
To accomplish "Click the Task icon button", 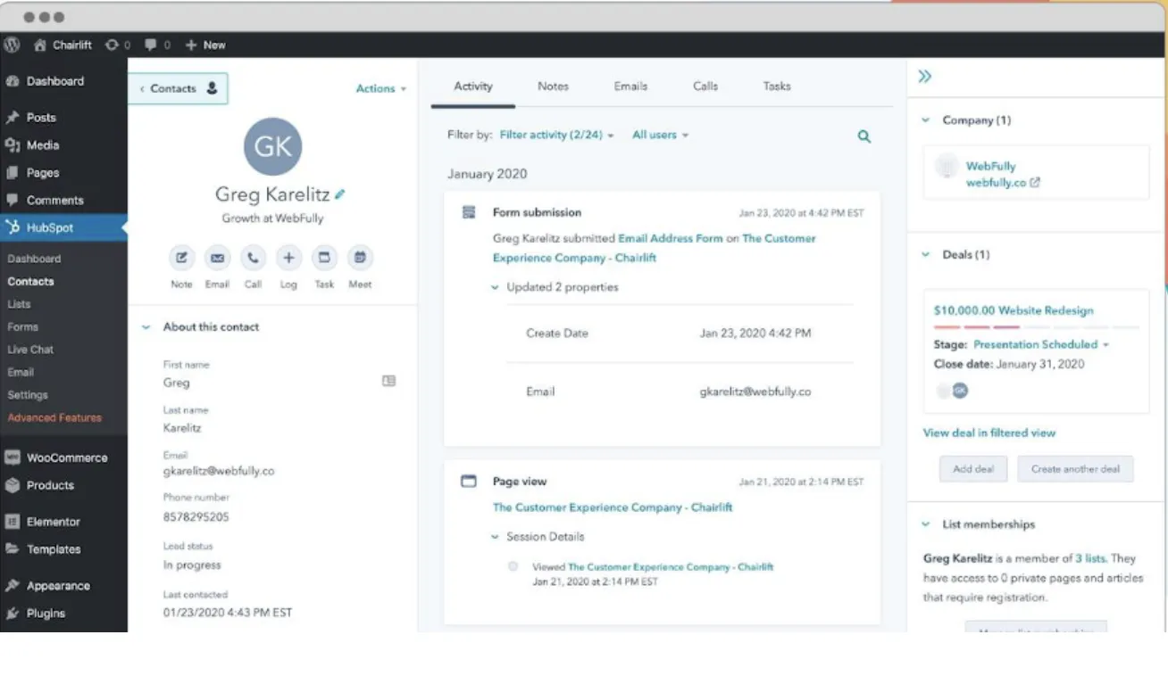I will (x=324, y=258).
